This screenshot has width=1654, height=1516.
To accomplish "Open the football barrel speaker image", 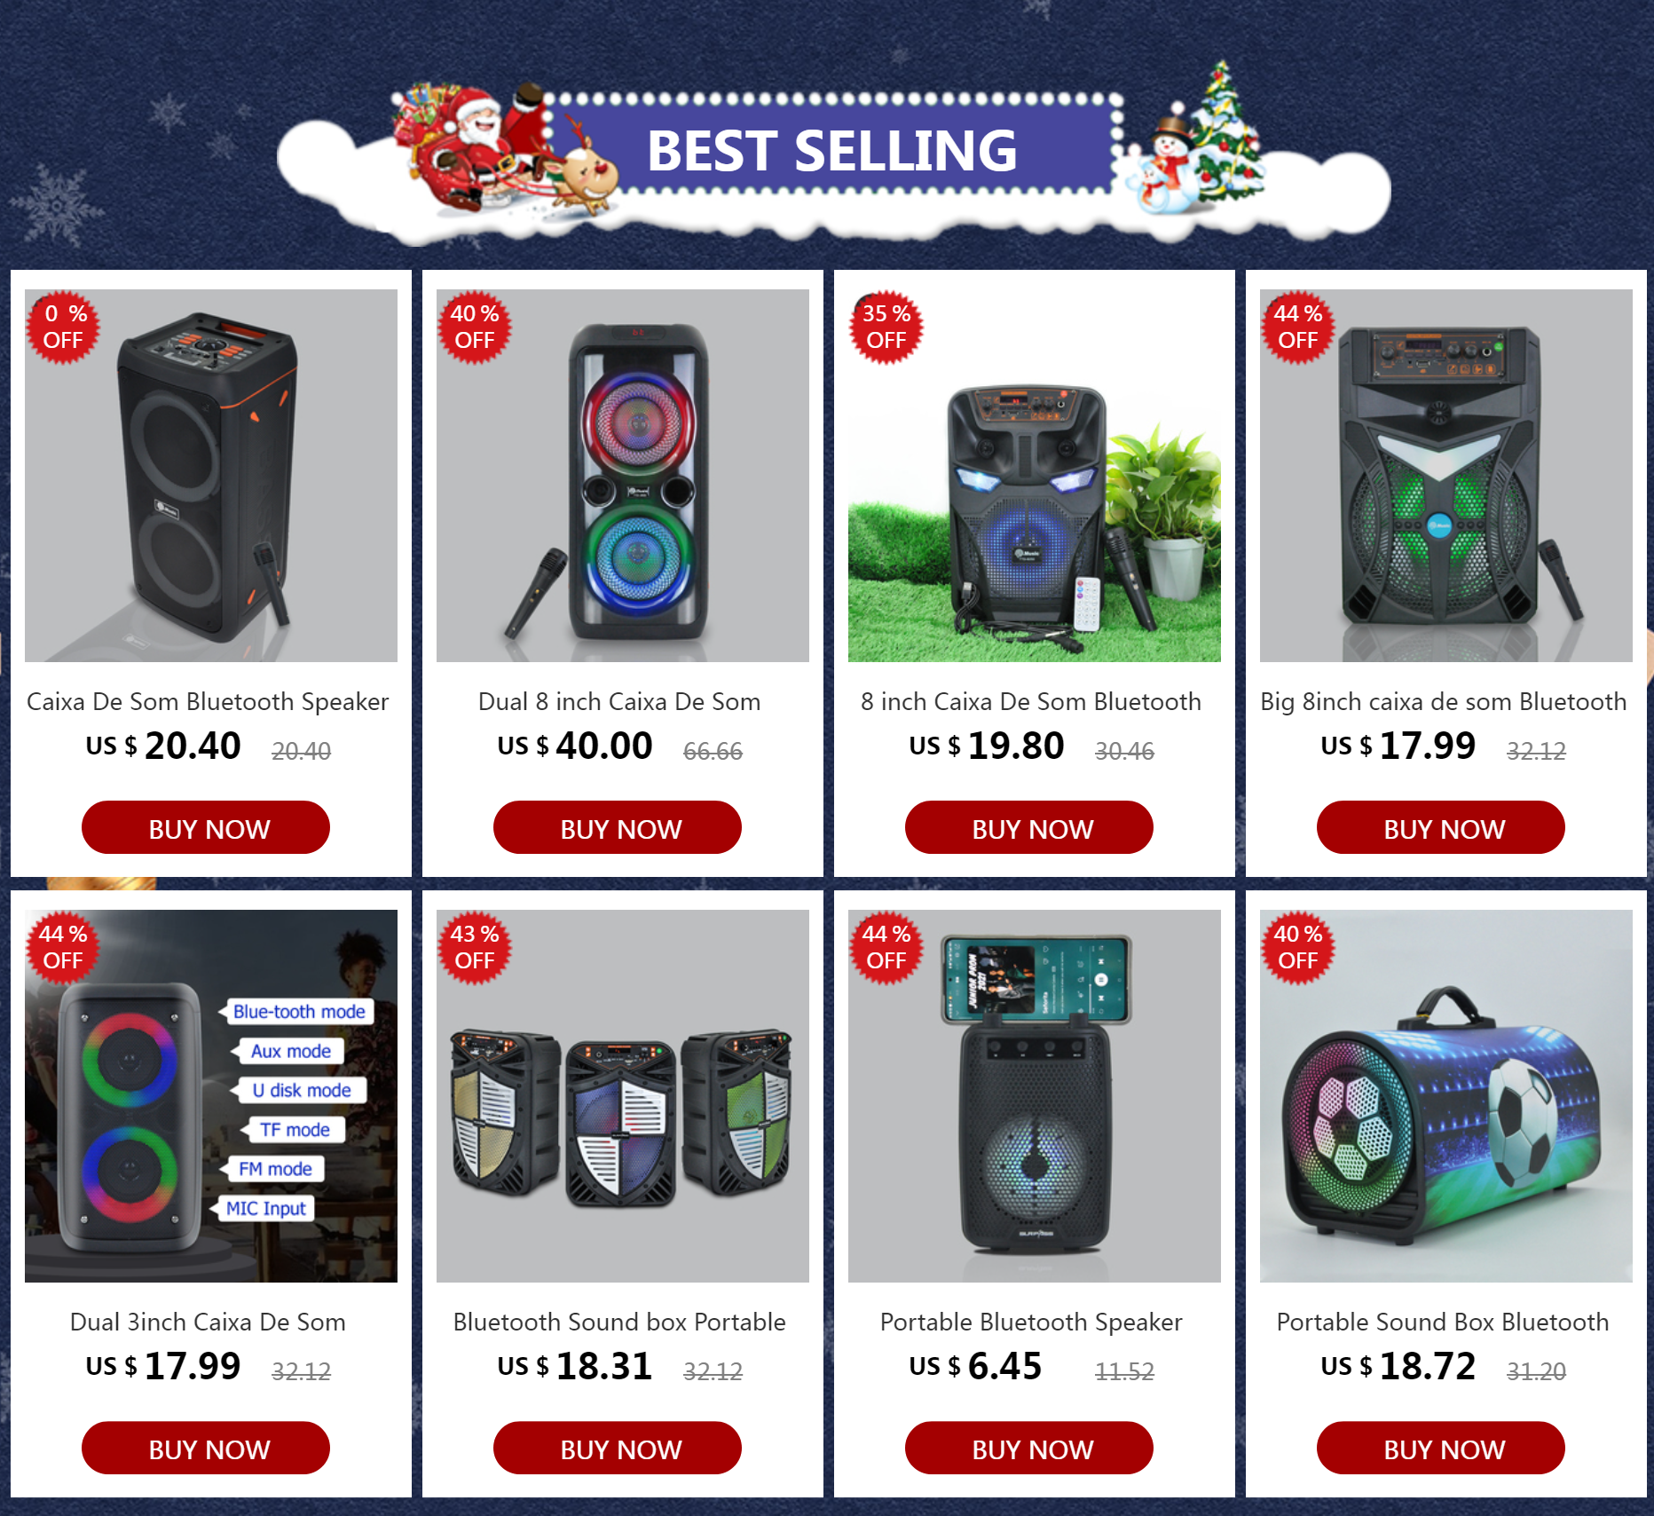I will click(1446, 1096).
